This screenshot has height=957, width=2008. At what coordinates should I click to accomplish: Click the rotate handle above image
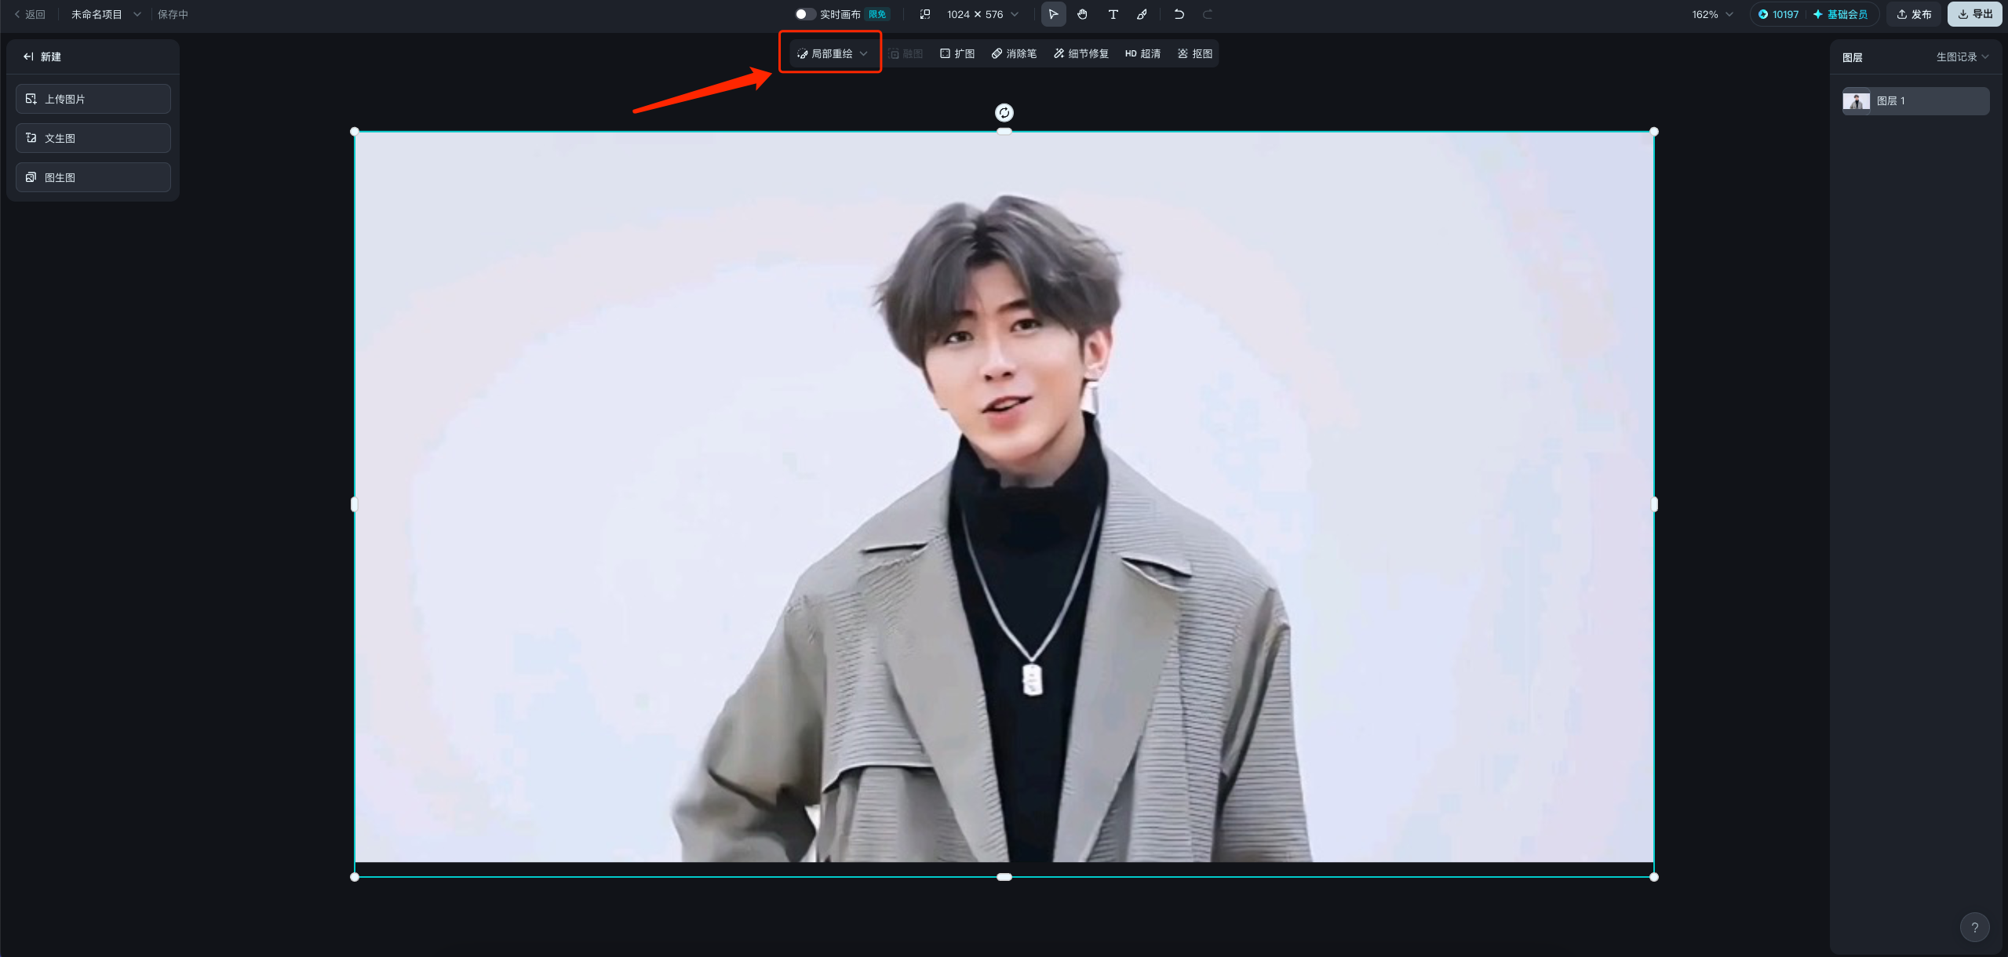coord(1004,113)
